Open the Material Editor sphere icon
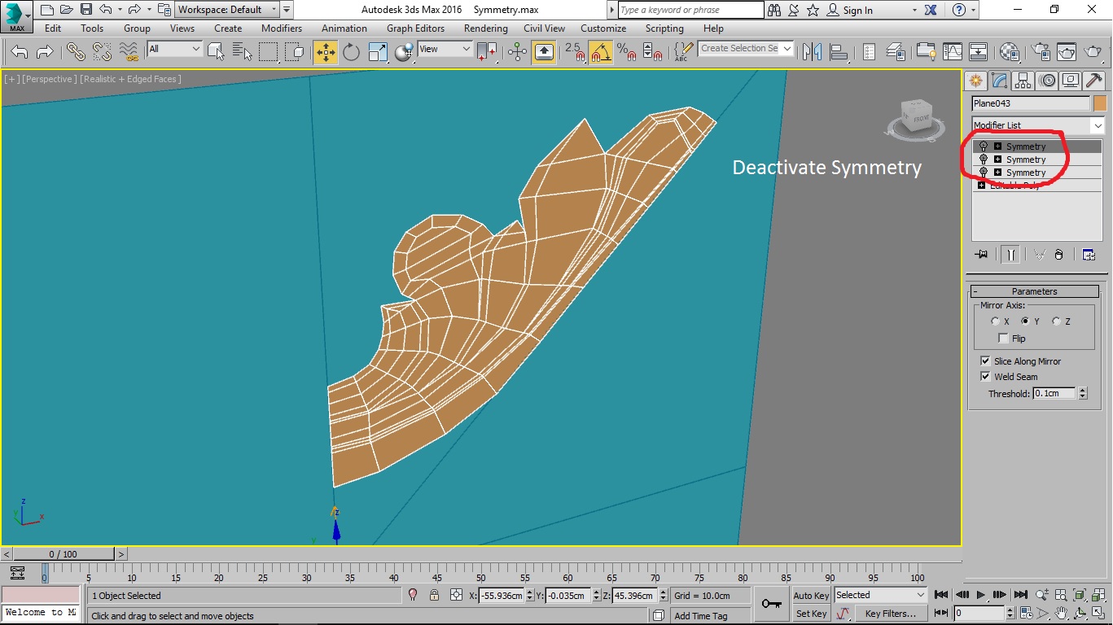Image resolution: width=1113 pixels, height=625 pixels. 1010,53
